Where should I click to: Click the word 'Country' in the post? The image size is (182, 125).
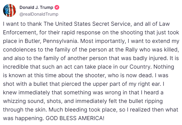[x=140, y=67]
